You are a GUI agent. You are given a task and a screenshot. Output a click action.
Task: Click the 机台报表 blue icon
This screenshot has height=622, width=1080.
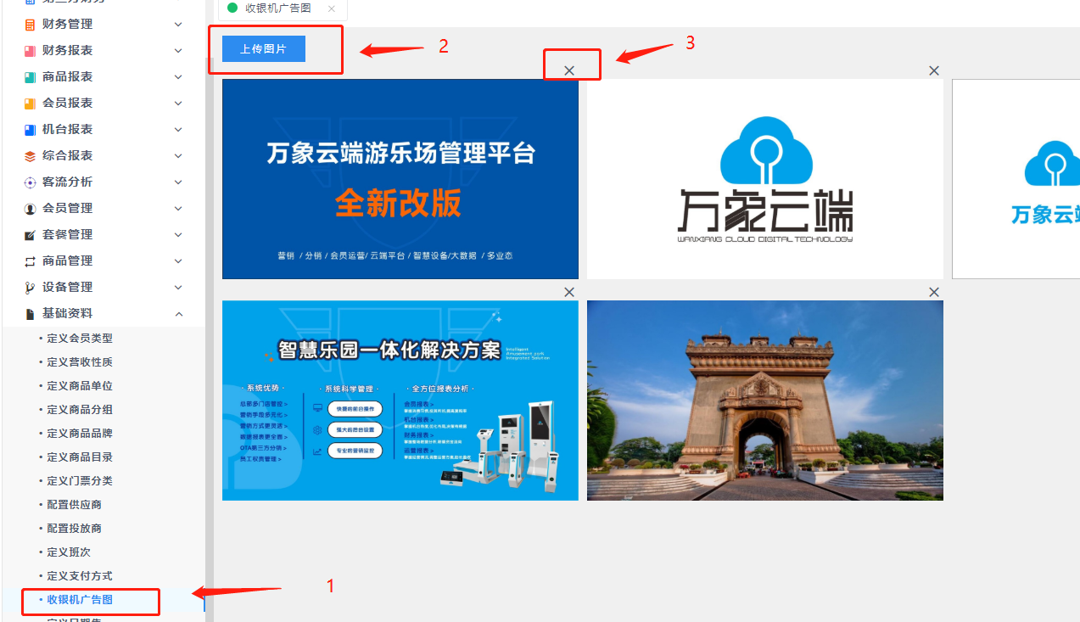(31, 130)
